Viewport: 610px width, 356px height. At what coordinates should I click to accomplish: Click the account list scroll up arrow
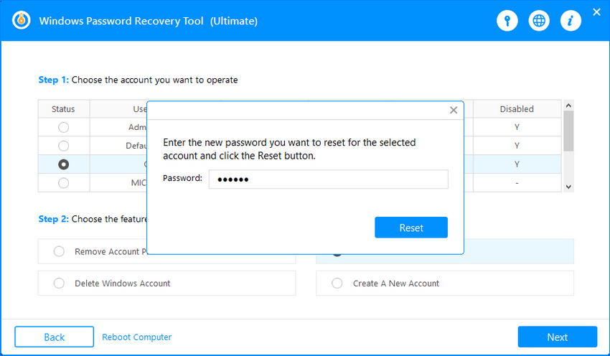[568, 106]
